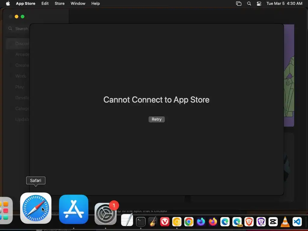Launch CapCut from the Dock

(x=273, y=222)
